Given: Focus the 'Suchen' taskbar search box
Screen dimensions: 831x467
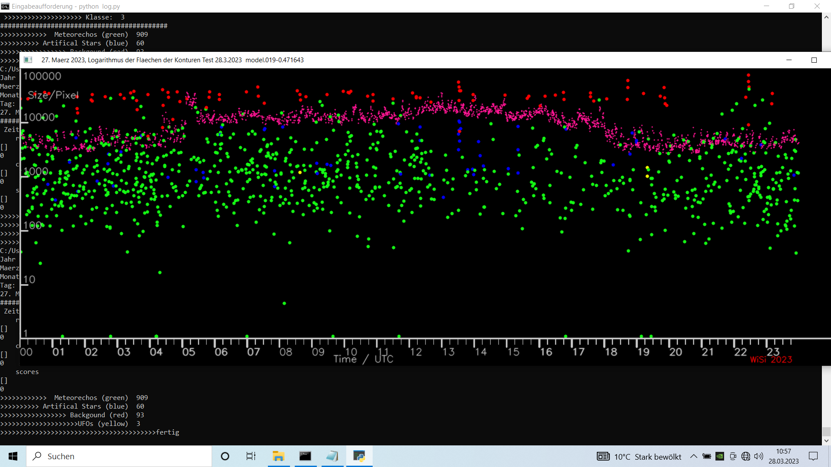Looking at the screenshot, I should 119,456.
